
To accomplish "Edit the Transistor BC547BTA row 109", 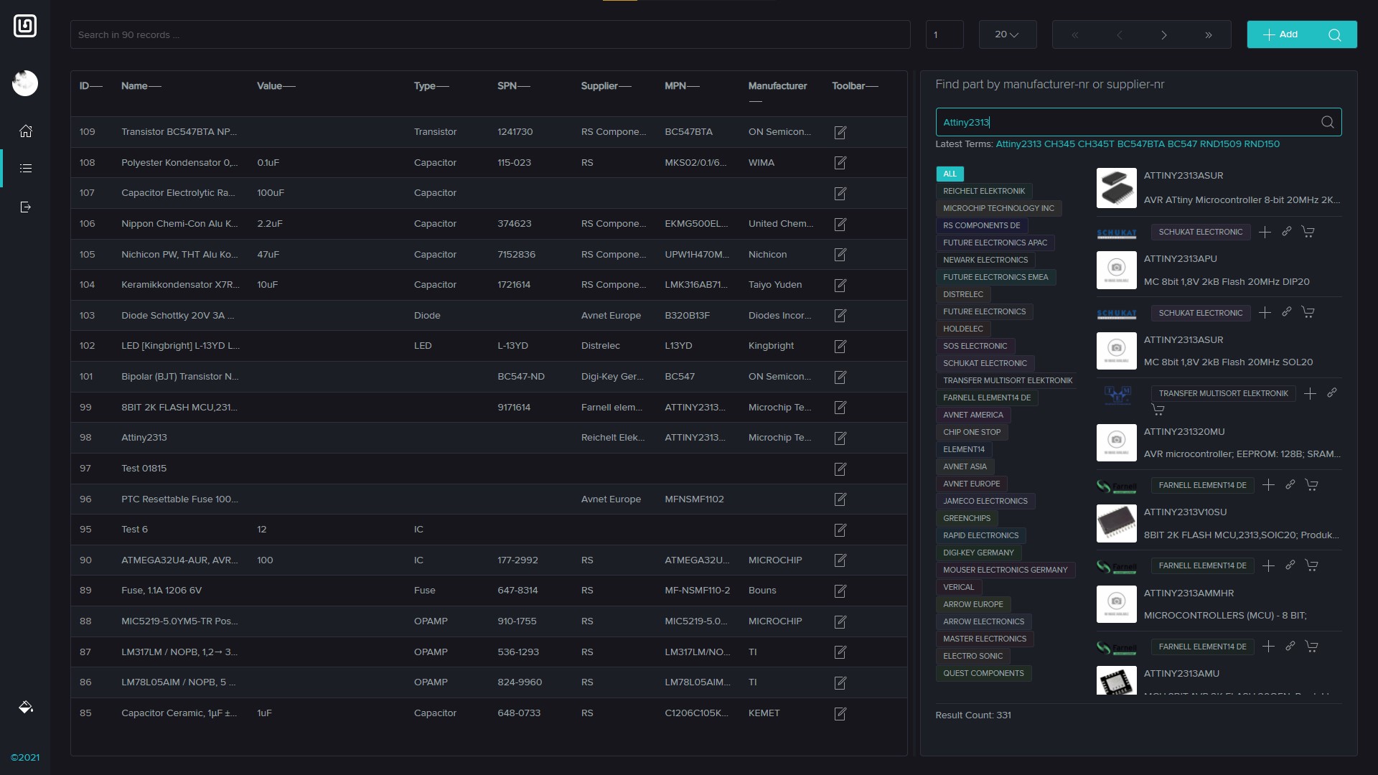I will point(840,132).
